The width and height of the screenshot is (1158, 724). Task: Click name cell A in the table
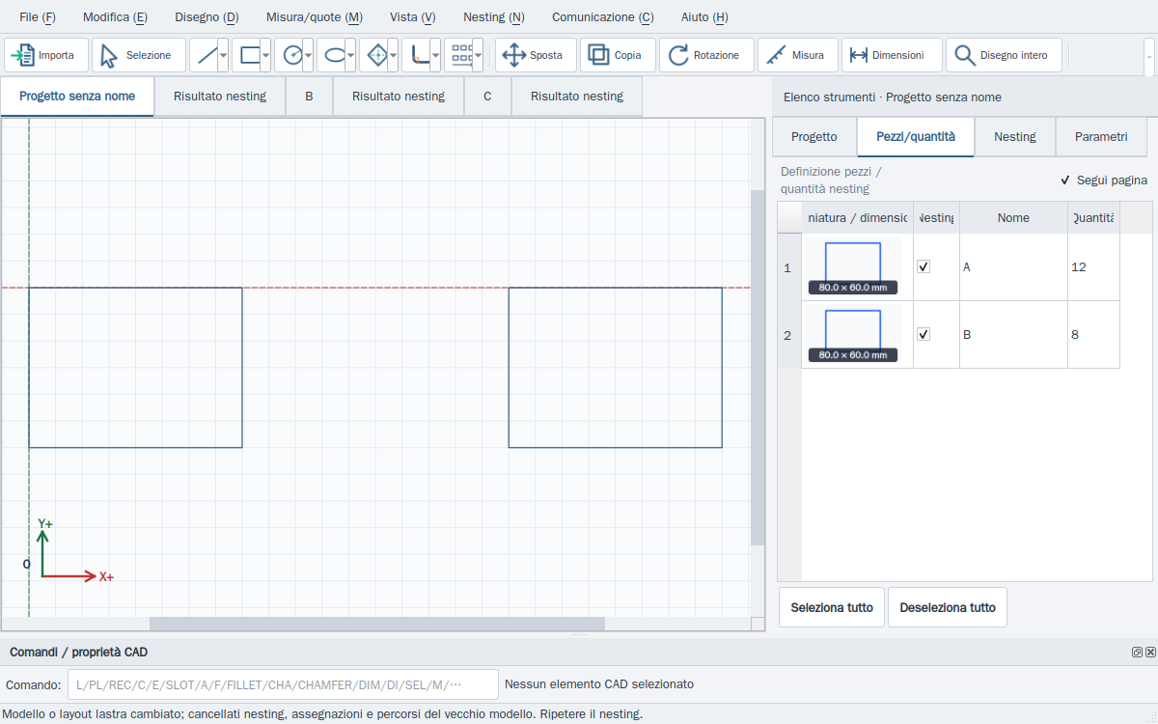pos(1013,267)
